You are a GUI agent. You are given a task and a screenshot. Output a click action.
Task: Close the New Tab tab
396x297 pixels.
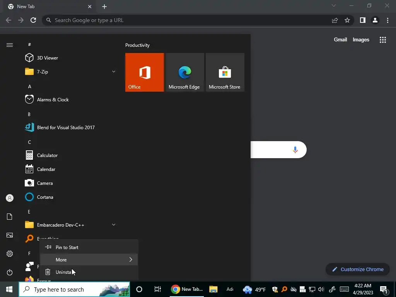pyautogui.click(x=90, y=7)
